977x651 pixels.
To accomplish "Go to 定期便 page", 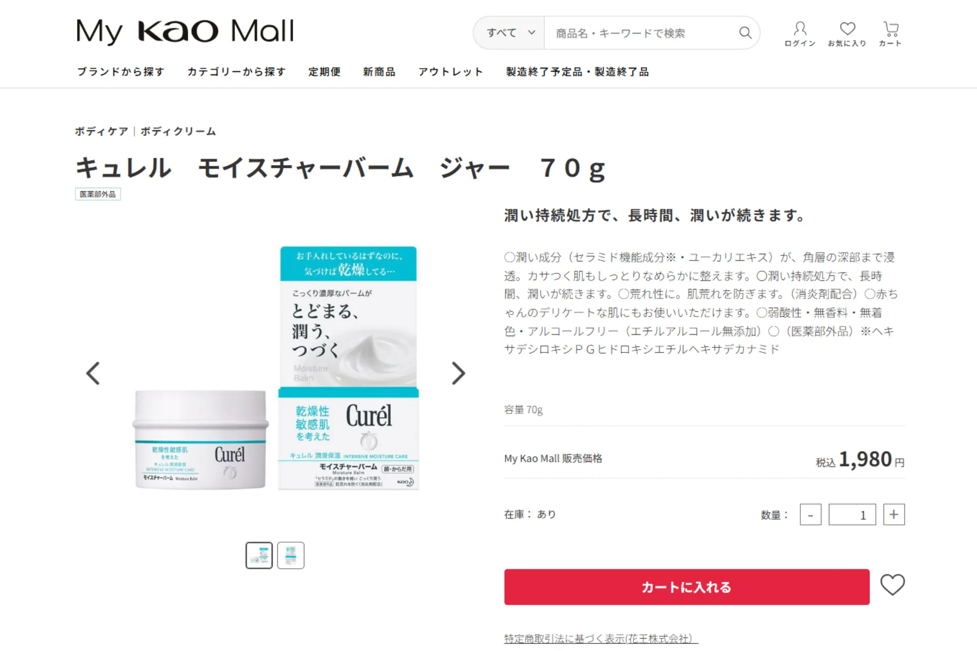I will tap(324, 72).
